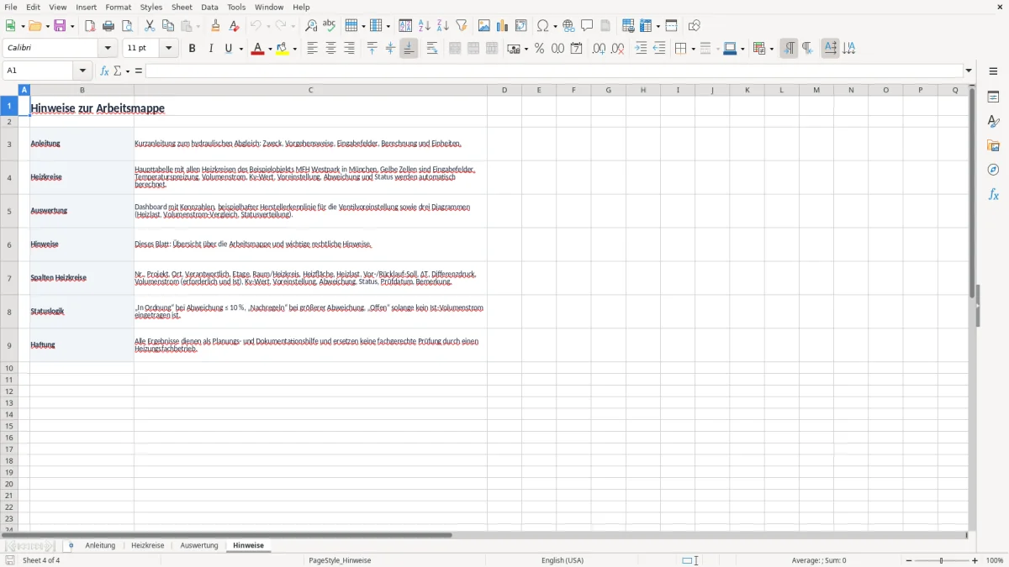Viewport: 1009px width, 567px height.
Task: Select column C header
Action: click(310, 90)
